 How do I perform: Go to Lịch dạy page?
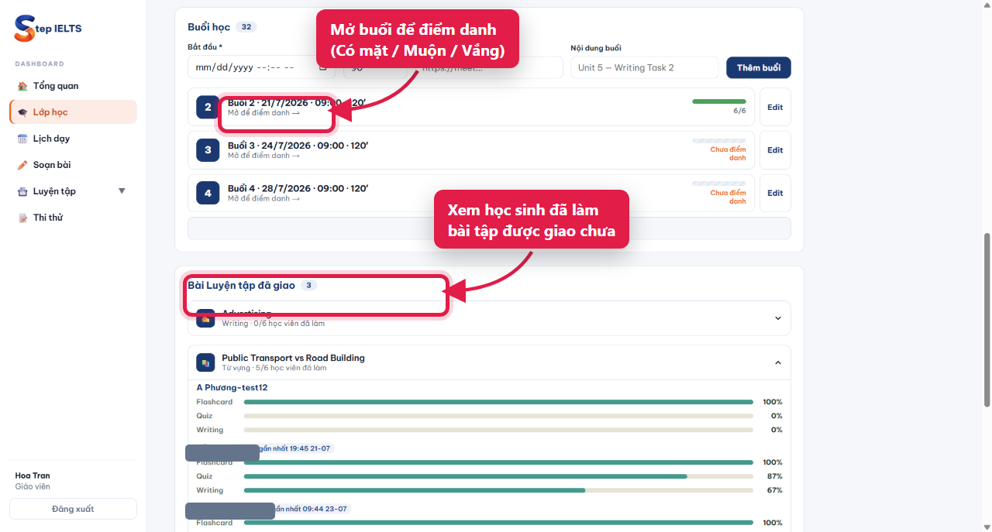click(73, 139)
